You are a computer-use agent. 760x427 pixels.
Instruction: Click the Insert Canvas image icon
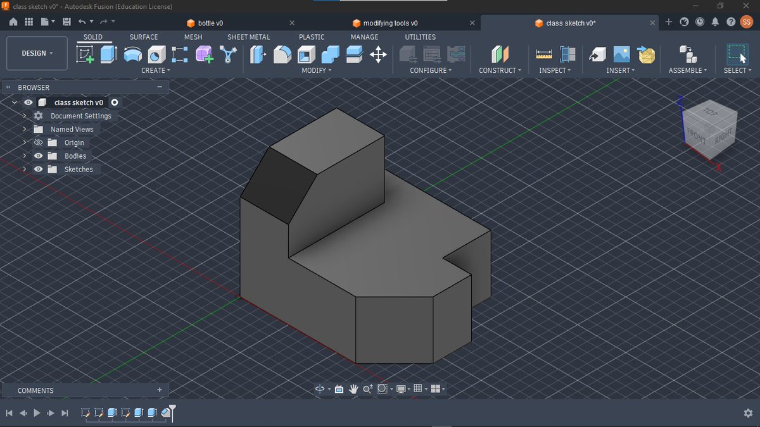(x=621, y=54)
